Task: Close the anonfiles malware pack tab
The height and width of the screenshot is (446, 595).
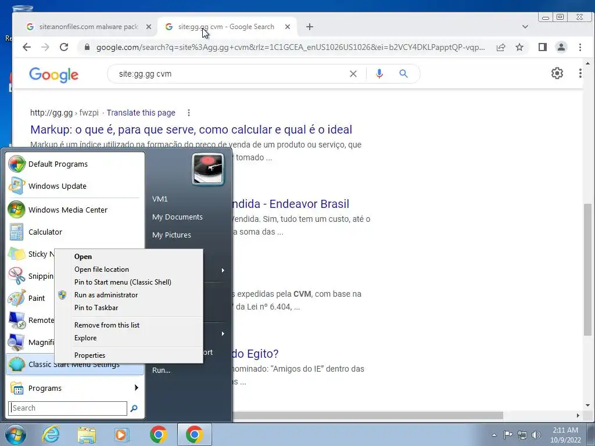Action: pos(149,27)
